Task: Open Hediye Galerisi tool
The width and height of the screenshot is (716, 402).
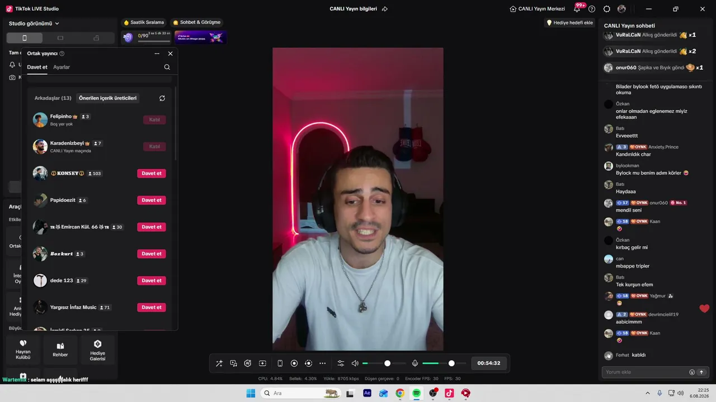Action: click(x=97, y=350)
